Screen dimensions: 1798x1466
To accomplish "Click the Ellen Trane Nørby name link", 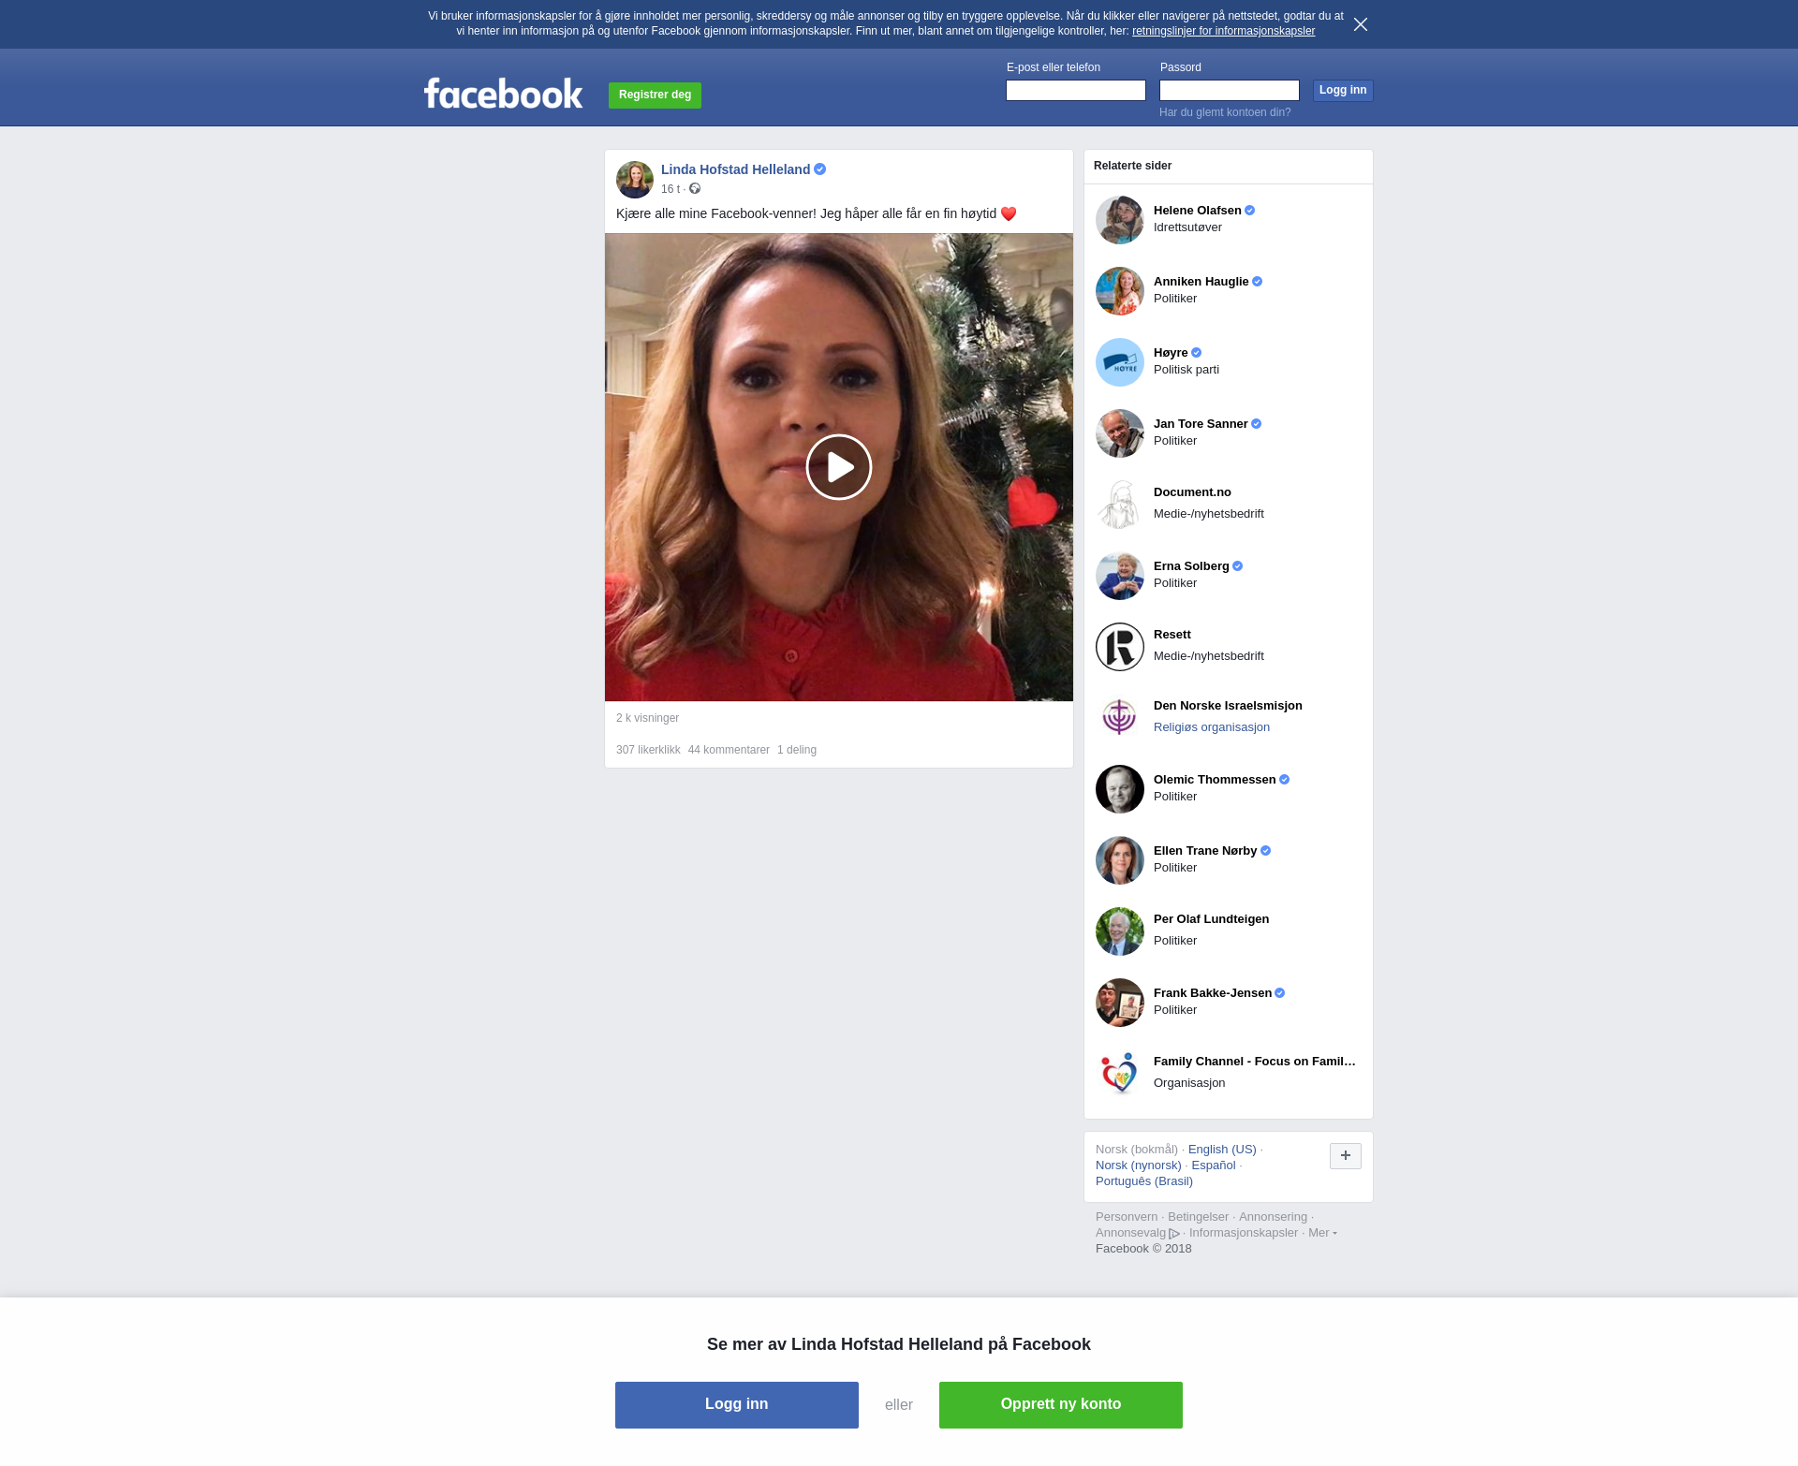I will [1205, 851].
